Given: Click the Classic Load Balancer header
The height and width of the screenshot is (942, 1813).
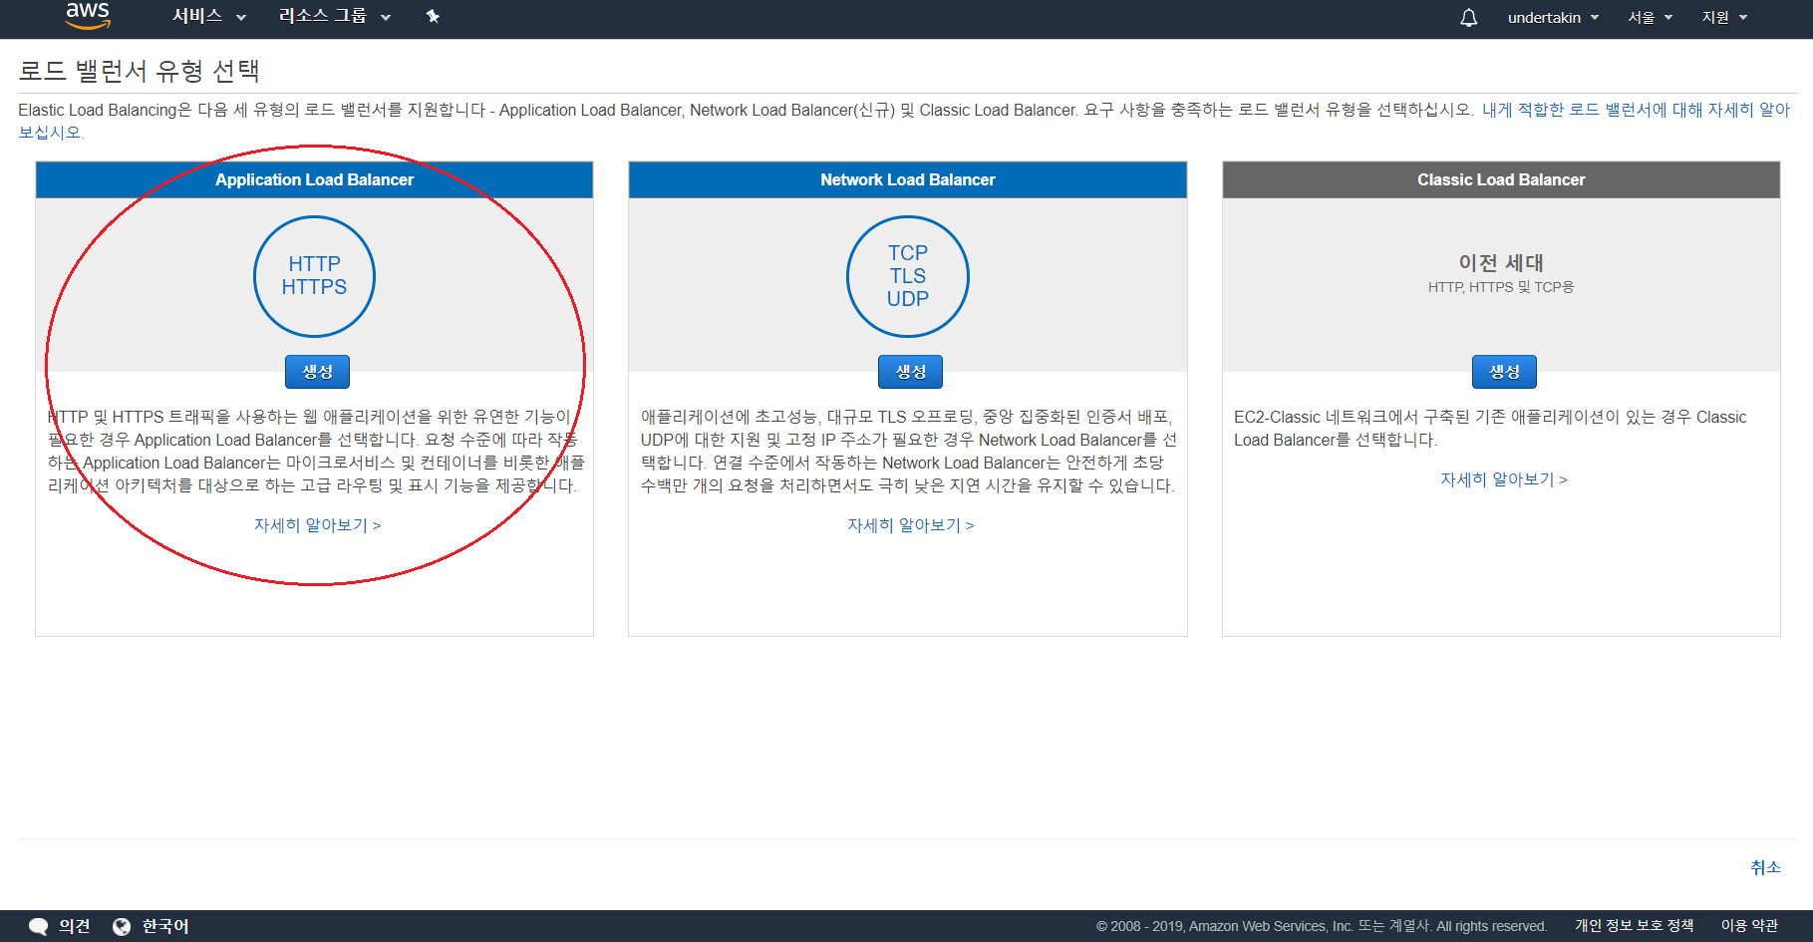Looking at the screenshot, I should [x=1501, y=179].
